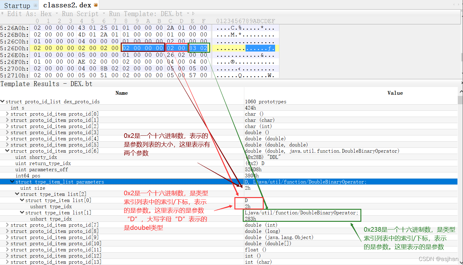Screen dimensions: 463x265
Task: Click byte AE in row 5:26F0h
Action: click(82, 62)
